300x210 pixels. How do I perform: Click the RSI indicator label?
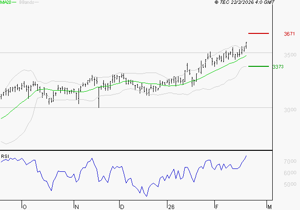click(5, 156)
